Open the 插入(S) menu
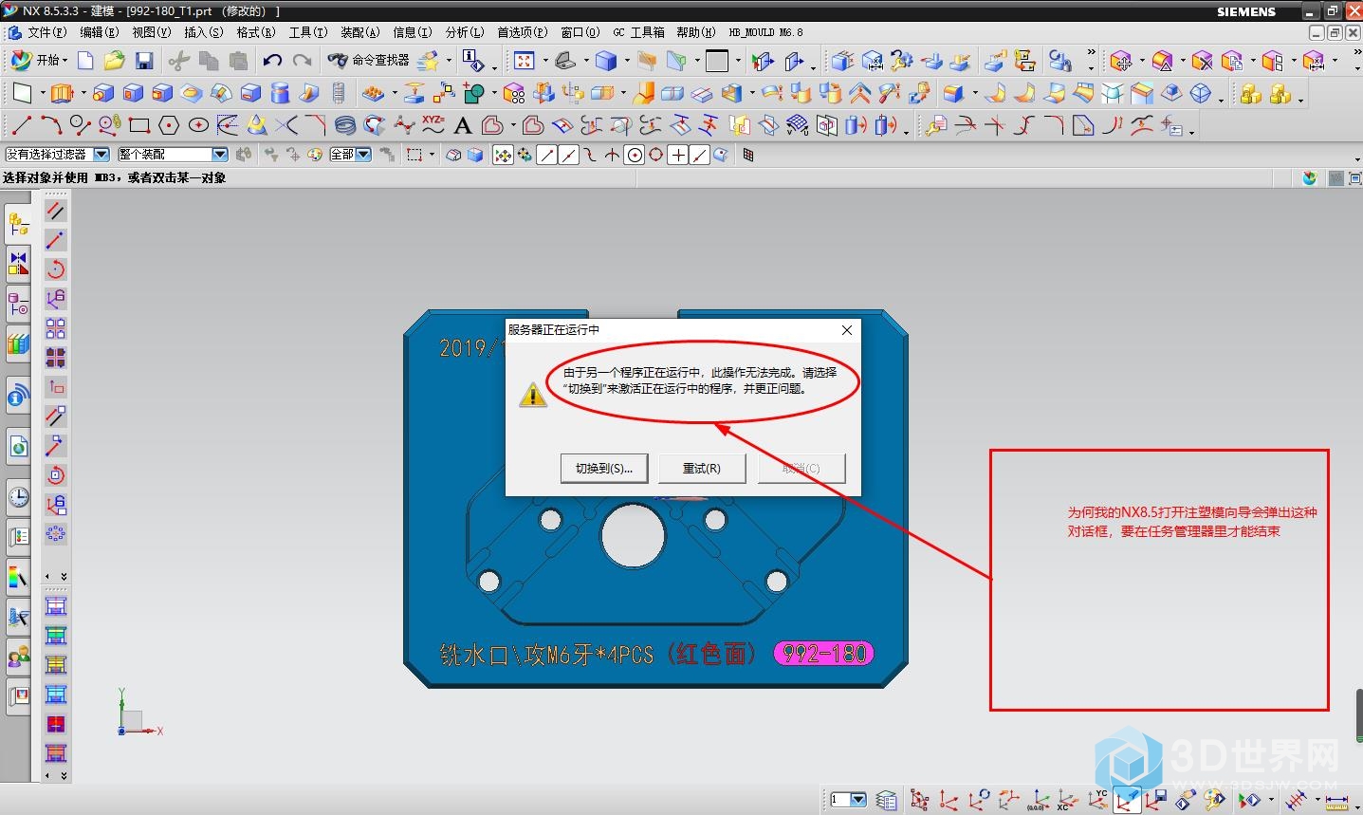 point(204,32)
